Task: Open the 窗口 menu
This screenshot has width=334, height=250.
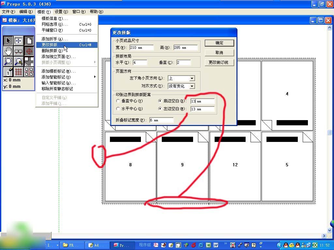Action: click(x=79, y=12)
